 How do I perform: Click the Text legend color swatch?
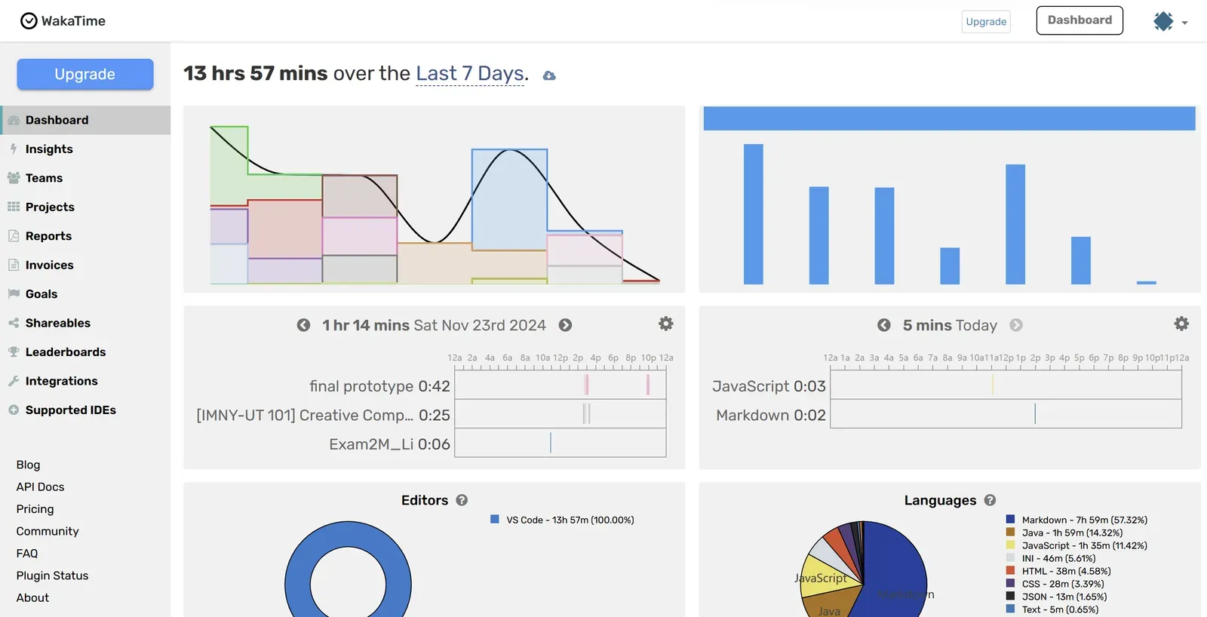click(1010, 609)
